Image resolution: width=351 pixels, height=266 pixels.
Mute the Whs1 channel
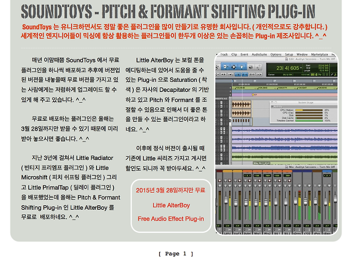[259, 186]
